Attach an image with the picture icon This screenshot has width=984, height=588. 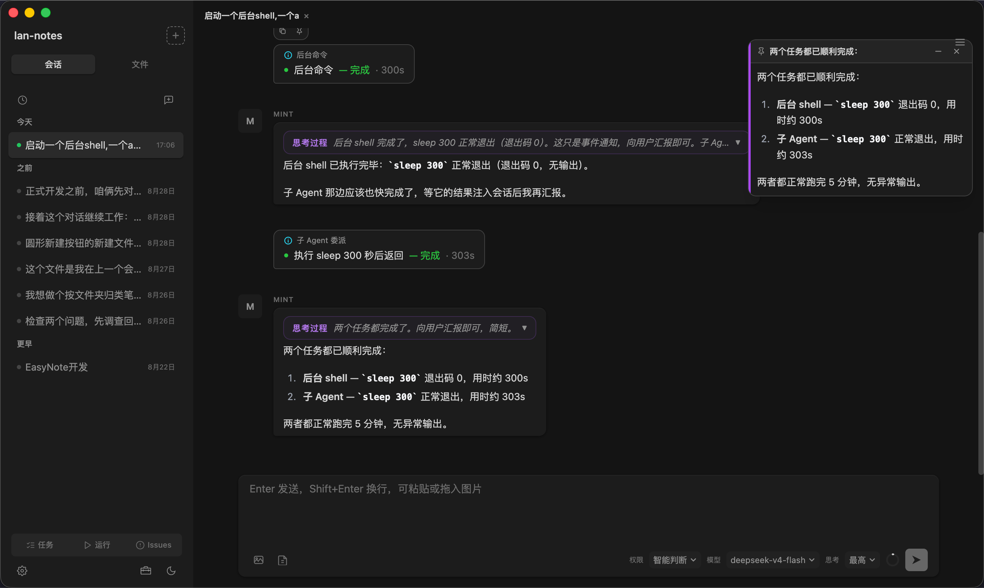tap(258, 560)
